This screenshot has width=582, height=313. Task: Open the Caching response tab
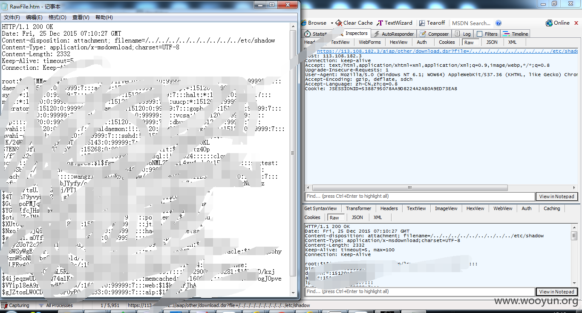pos(552,208)
